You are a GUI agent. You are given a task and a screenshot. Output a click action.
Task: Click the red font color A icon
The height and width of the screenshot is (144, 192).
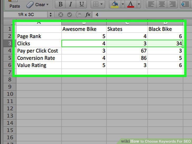(131, 4)
